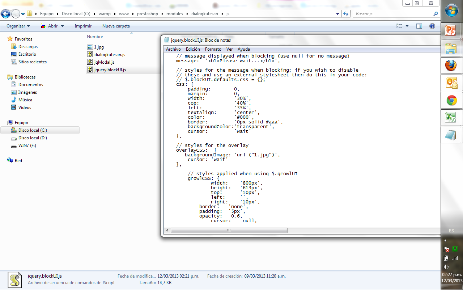Open the Explorer help icon
The image size is (463, 291).
tap(432, 26)
